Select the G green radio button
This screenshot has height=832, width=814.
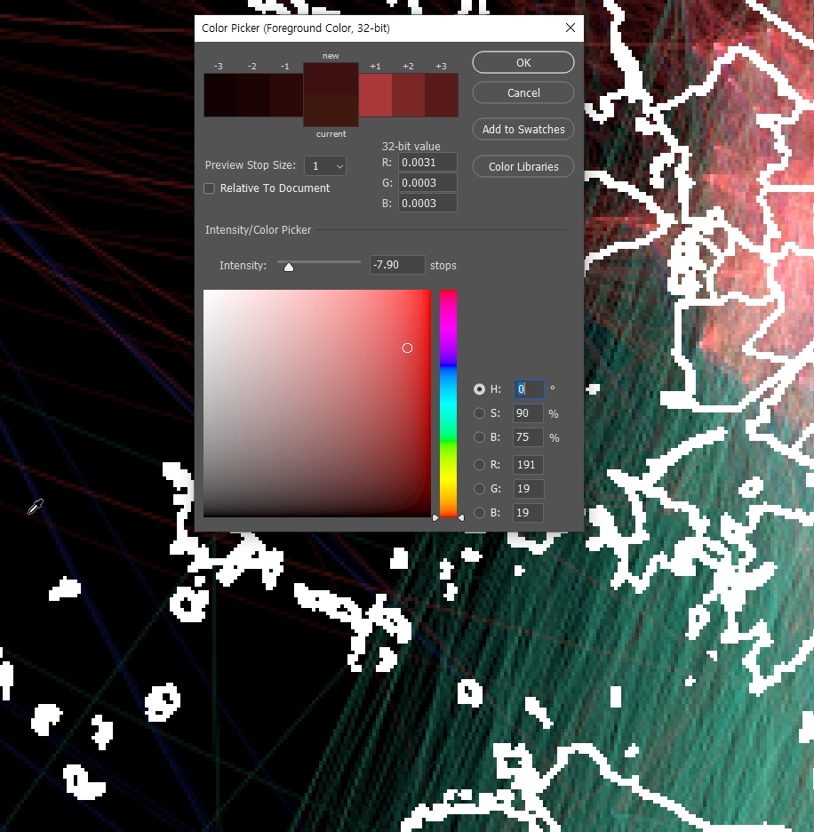click(479, 489)
